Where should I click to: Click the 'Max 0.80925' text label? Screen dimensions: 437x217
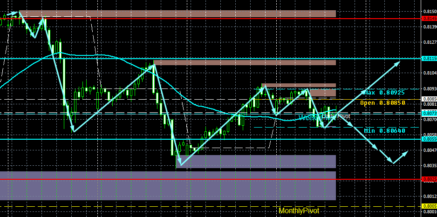pyautogui.click(x=385, y=92)
